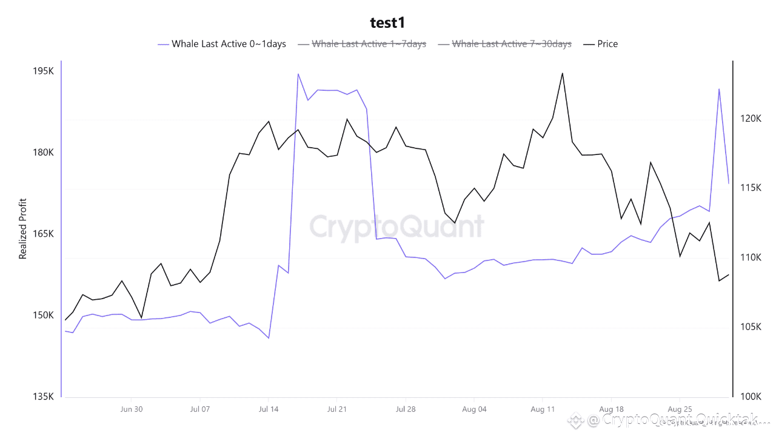Click the gray line marker before 7~30days
This screenshot has width=776, height=436.
click(x=443, y=44)
